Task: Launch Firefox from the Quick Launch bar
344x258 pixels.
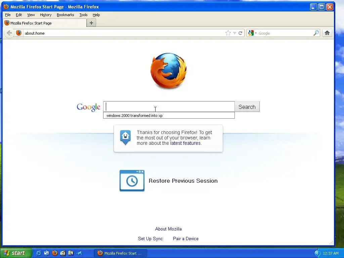Action: [x=55, y=253]
